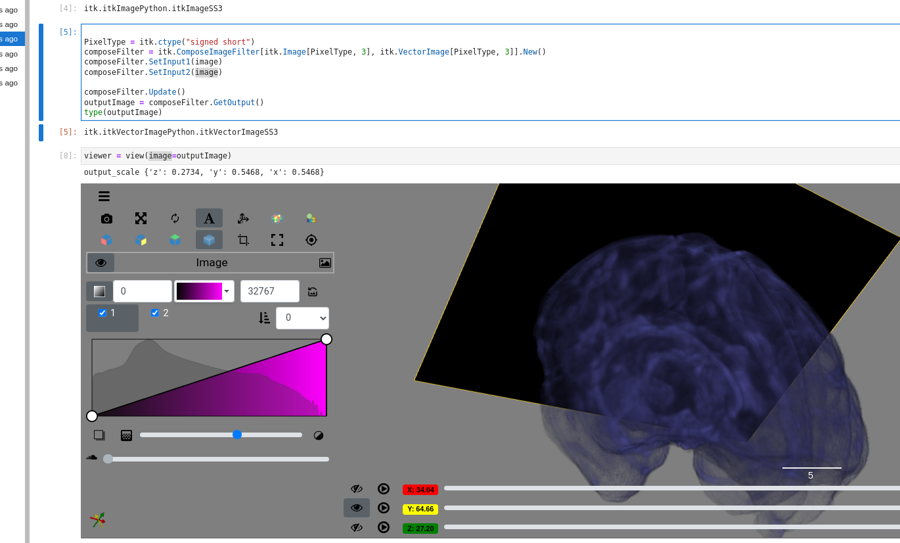Uncheck component checkbox 1
Screen dimensions: 900x543
coord(102,312)
